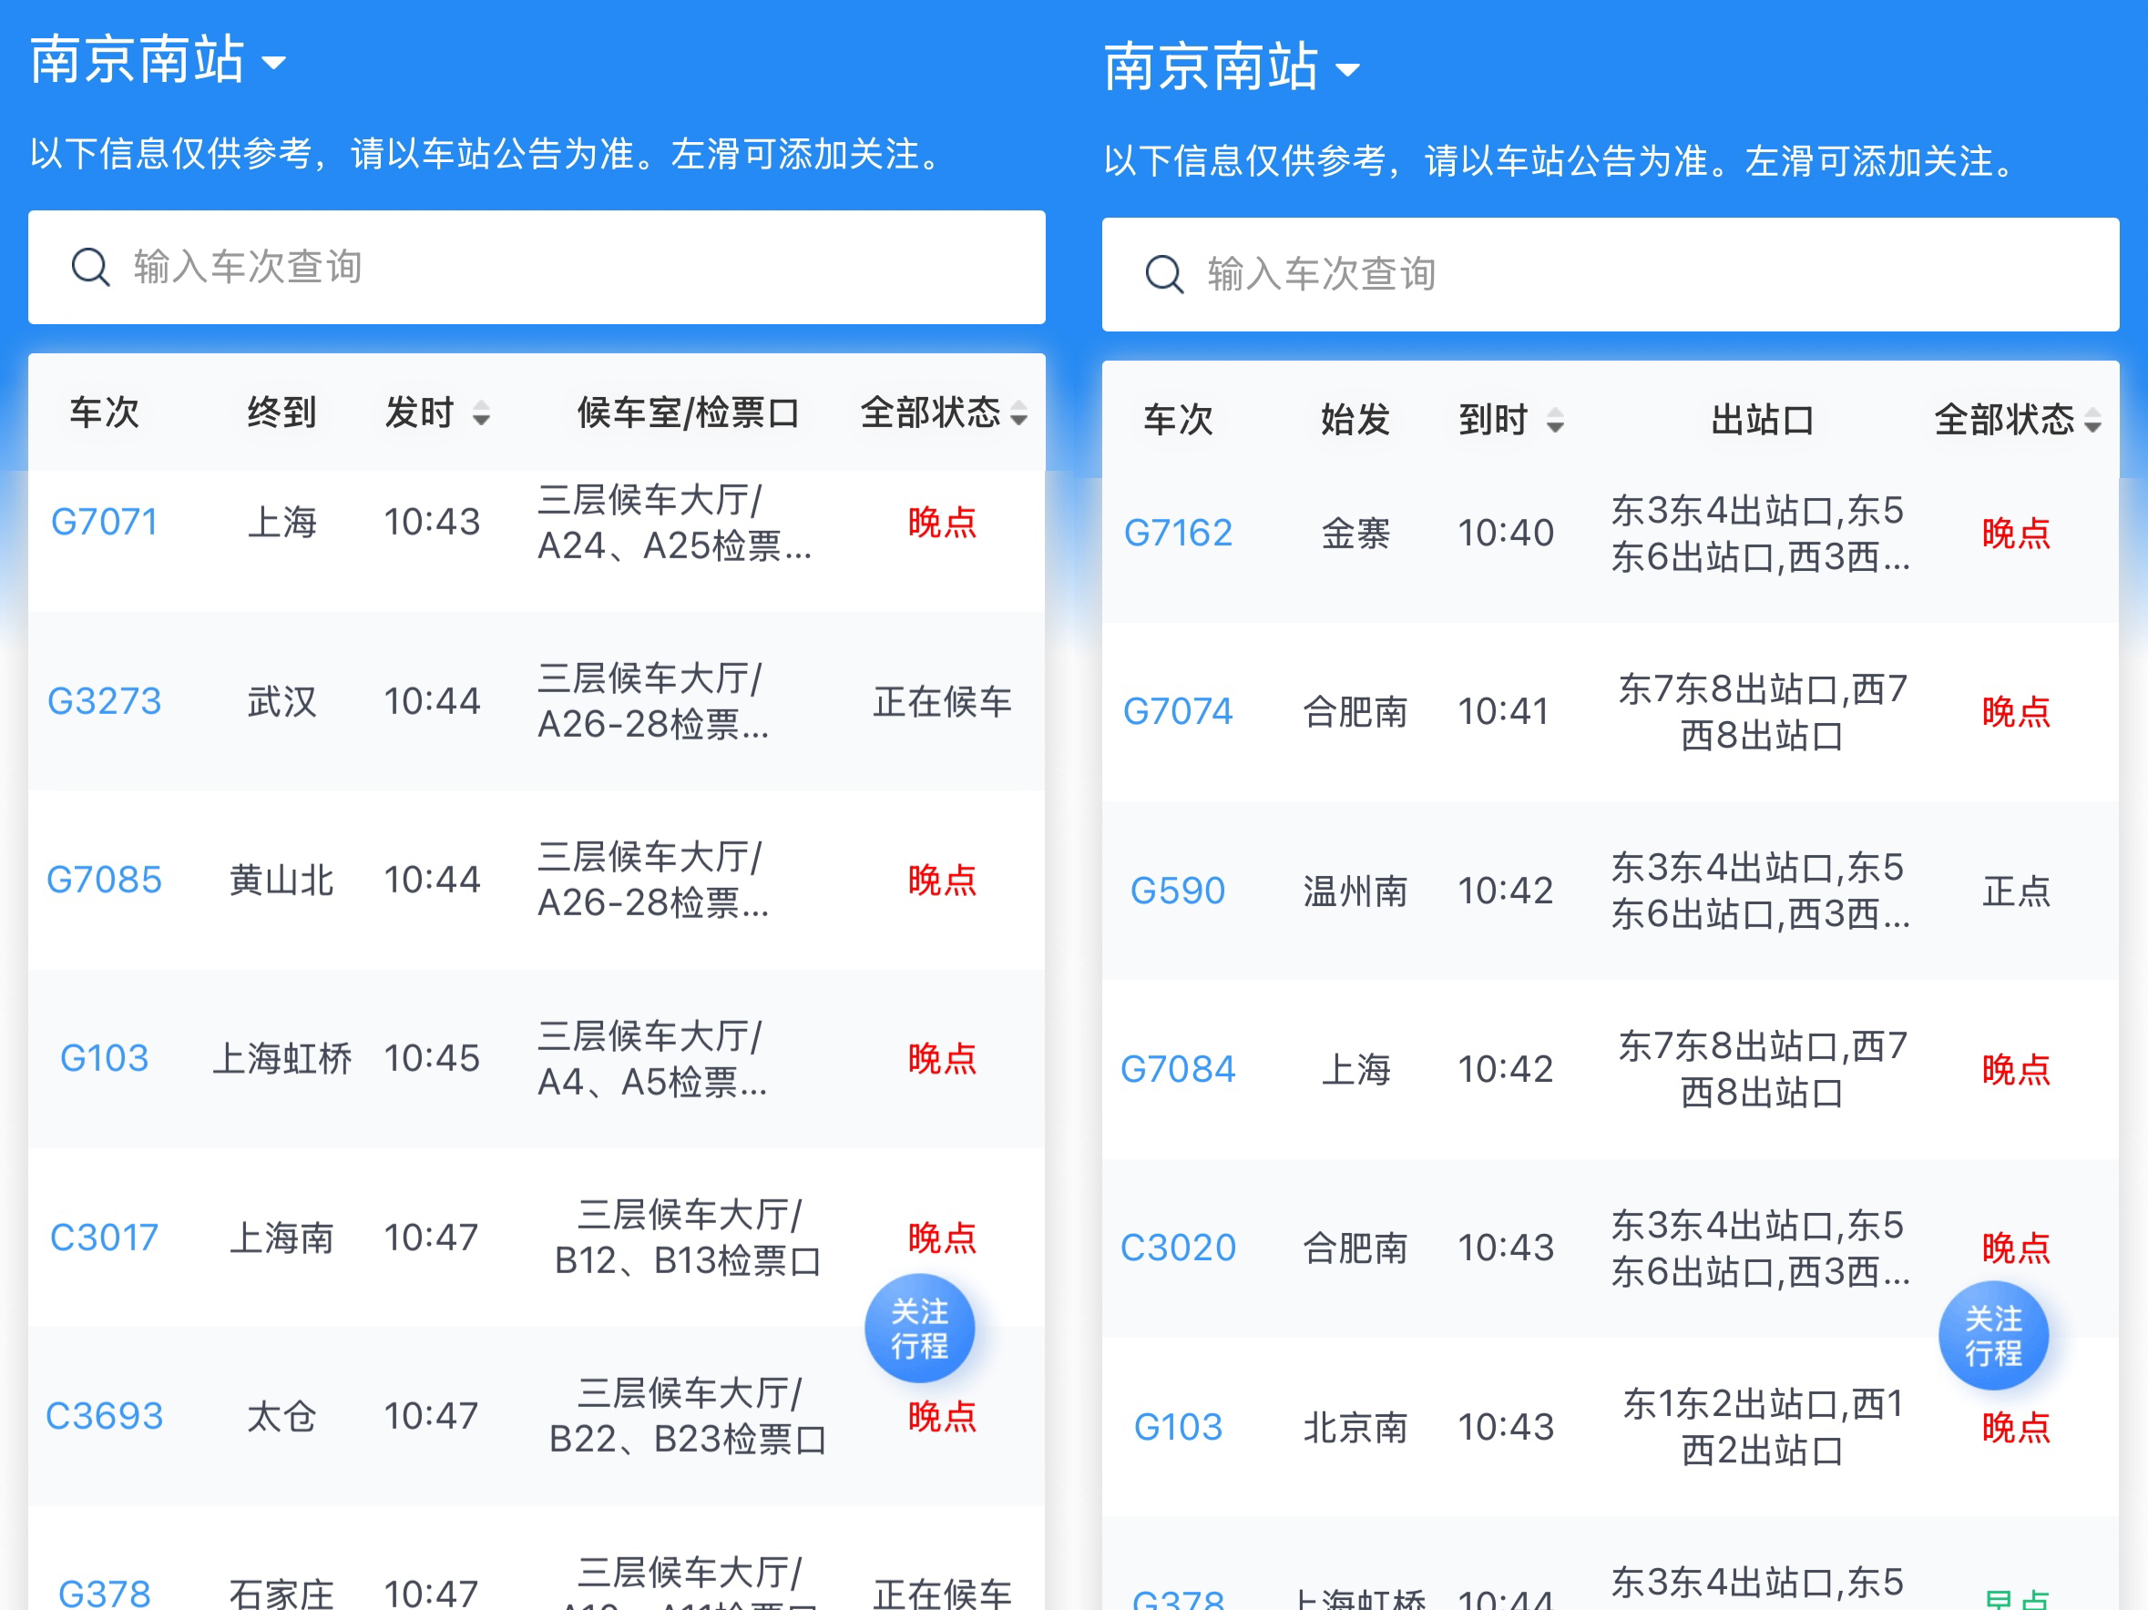Click exit cell of arriving train G7084

coord(1763,1068)
